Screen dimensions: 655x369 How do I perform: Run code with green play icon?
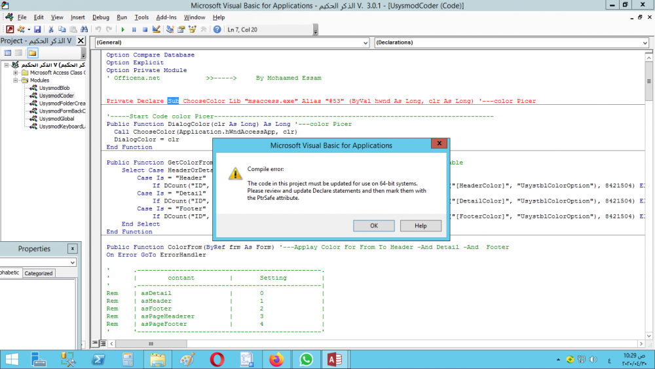coord(123,29)
